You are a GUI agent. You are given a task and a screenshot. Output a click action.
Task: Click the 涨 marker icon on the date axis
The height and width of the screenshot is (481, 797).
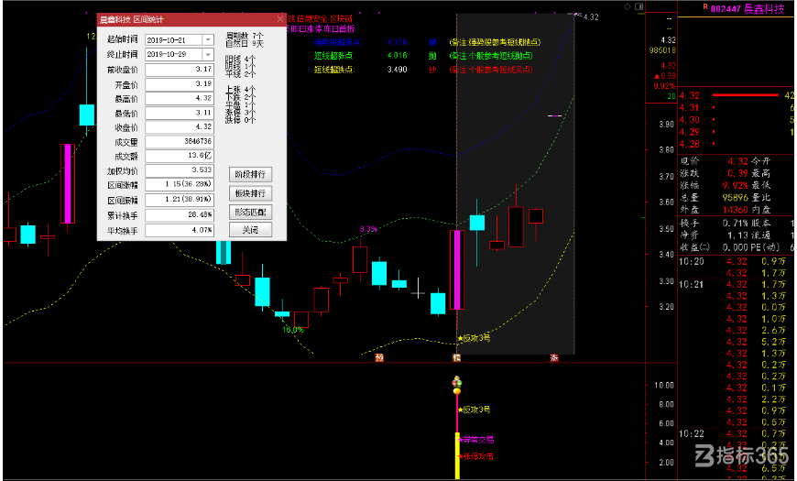coord(554,358)
